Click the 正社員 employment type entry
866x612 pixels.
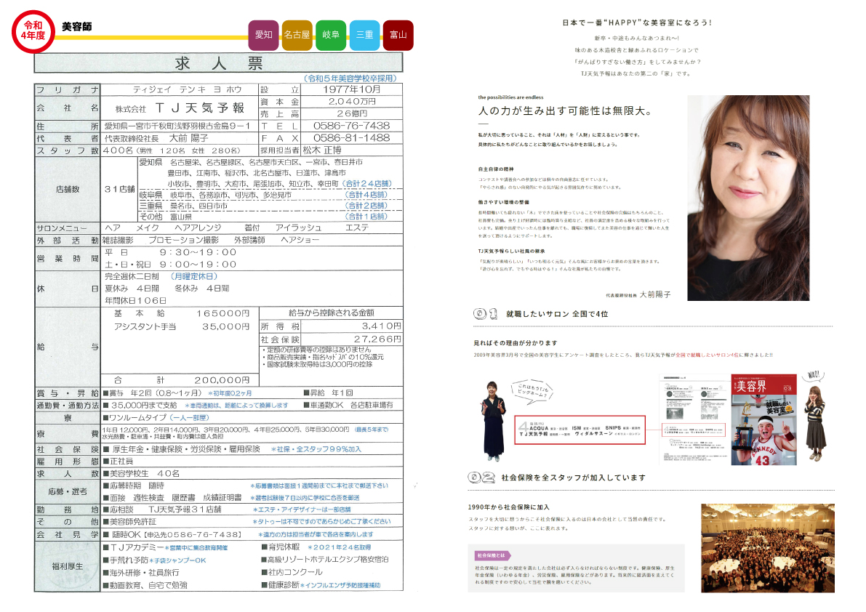pyautogui.click(x=121, y=462)
